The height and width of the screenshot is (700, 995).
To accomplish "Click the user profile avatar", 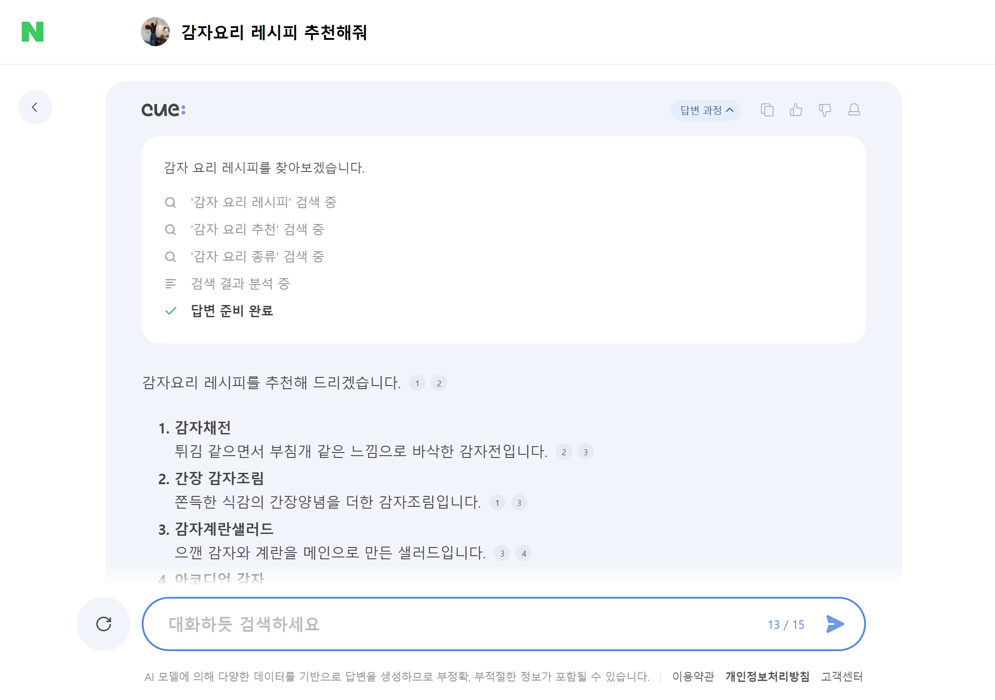I will click(155, 32).
